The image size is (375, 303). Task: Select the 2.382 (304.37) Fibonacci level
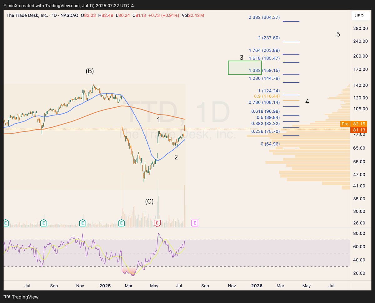click(x=264, y=18)
